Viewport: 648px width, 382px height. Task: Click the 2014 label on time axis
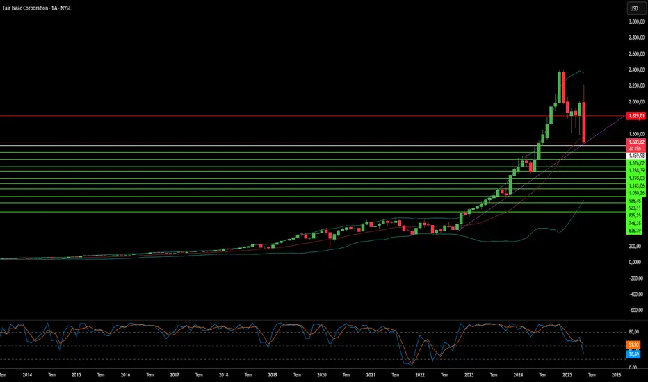pos(27,375)
